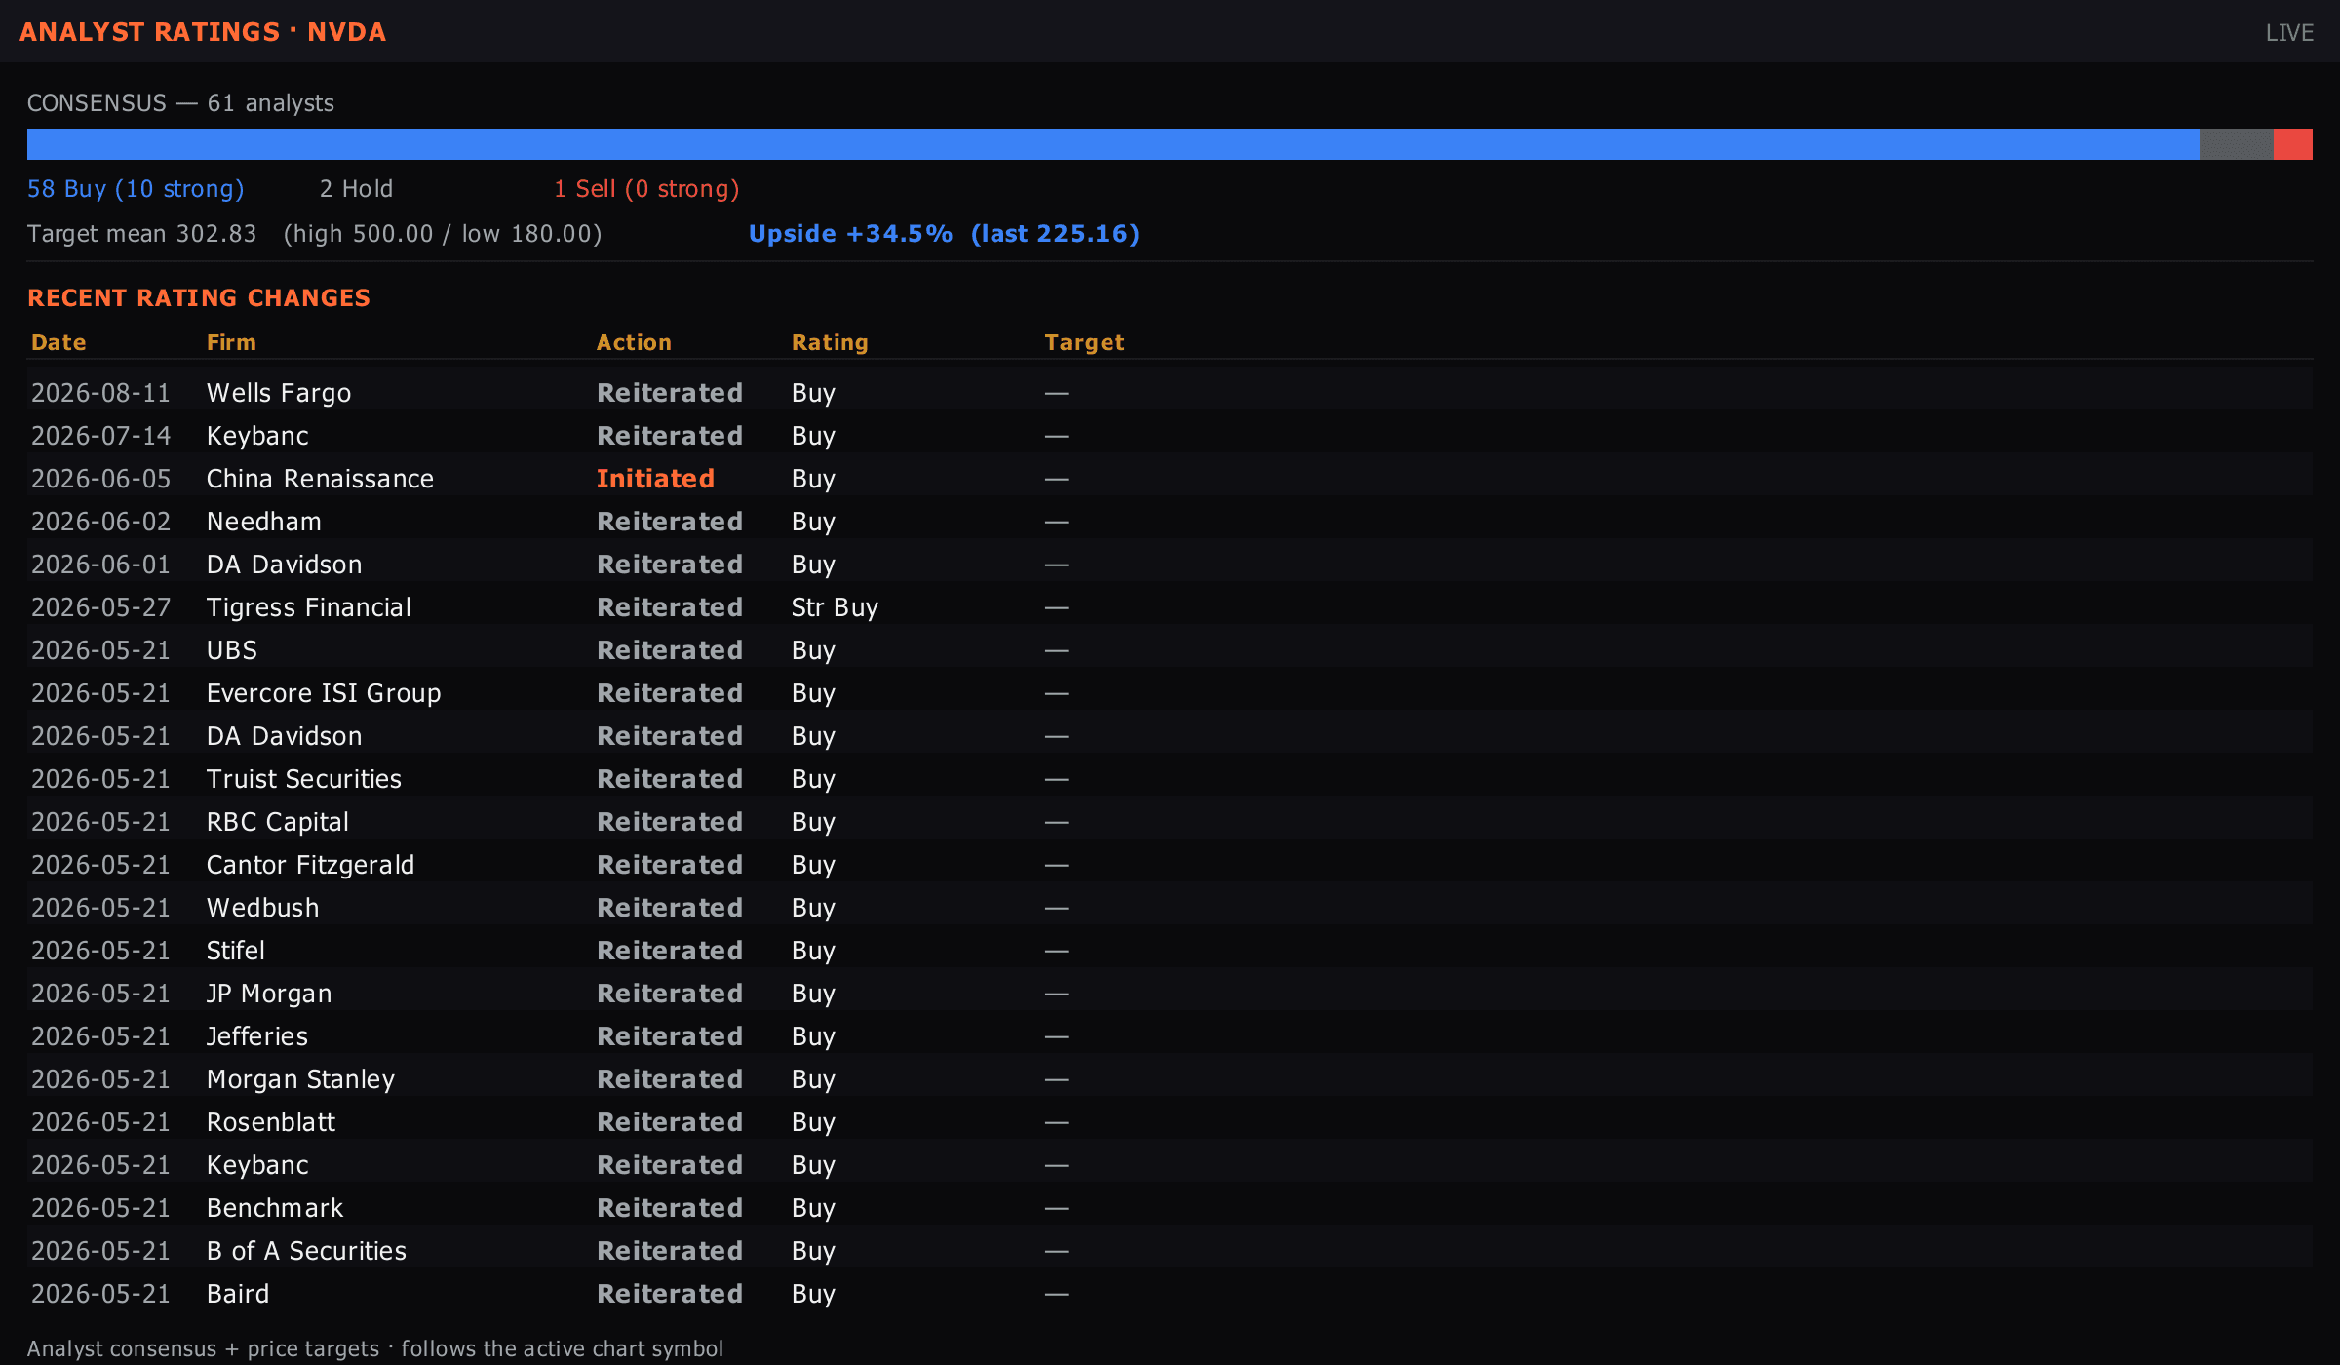
Task: Click the Target column header
Action: (1084, 343)
